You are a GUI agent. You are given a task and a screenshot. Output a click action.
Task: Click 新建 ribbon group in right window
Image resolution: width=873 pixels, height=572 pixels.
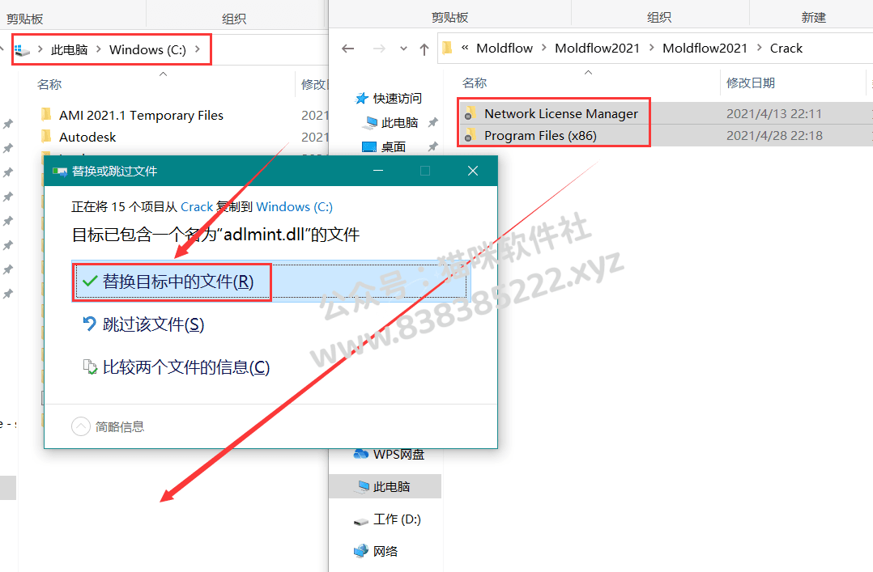[x=813, y=17]
